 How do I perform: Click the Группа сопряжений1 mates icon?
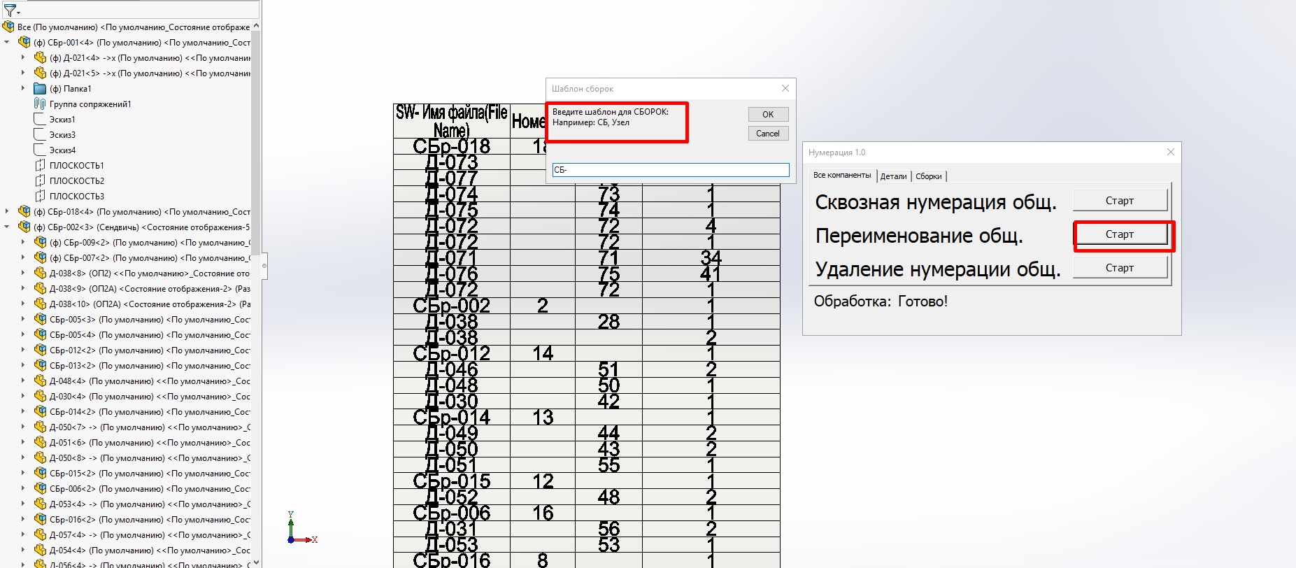click(40, 104)
